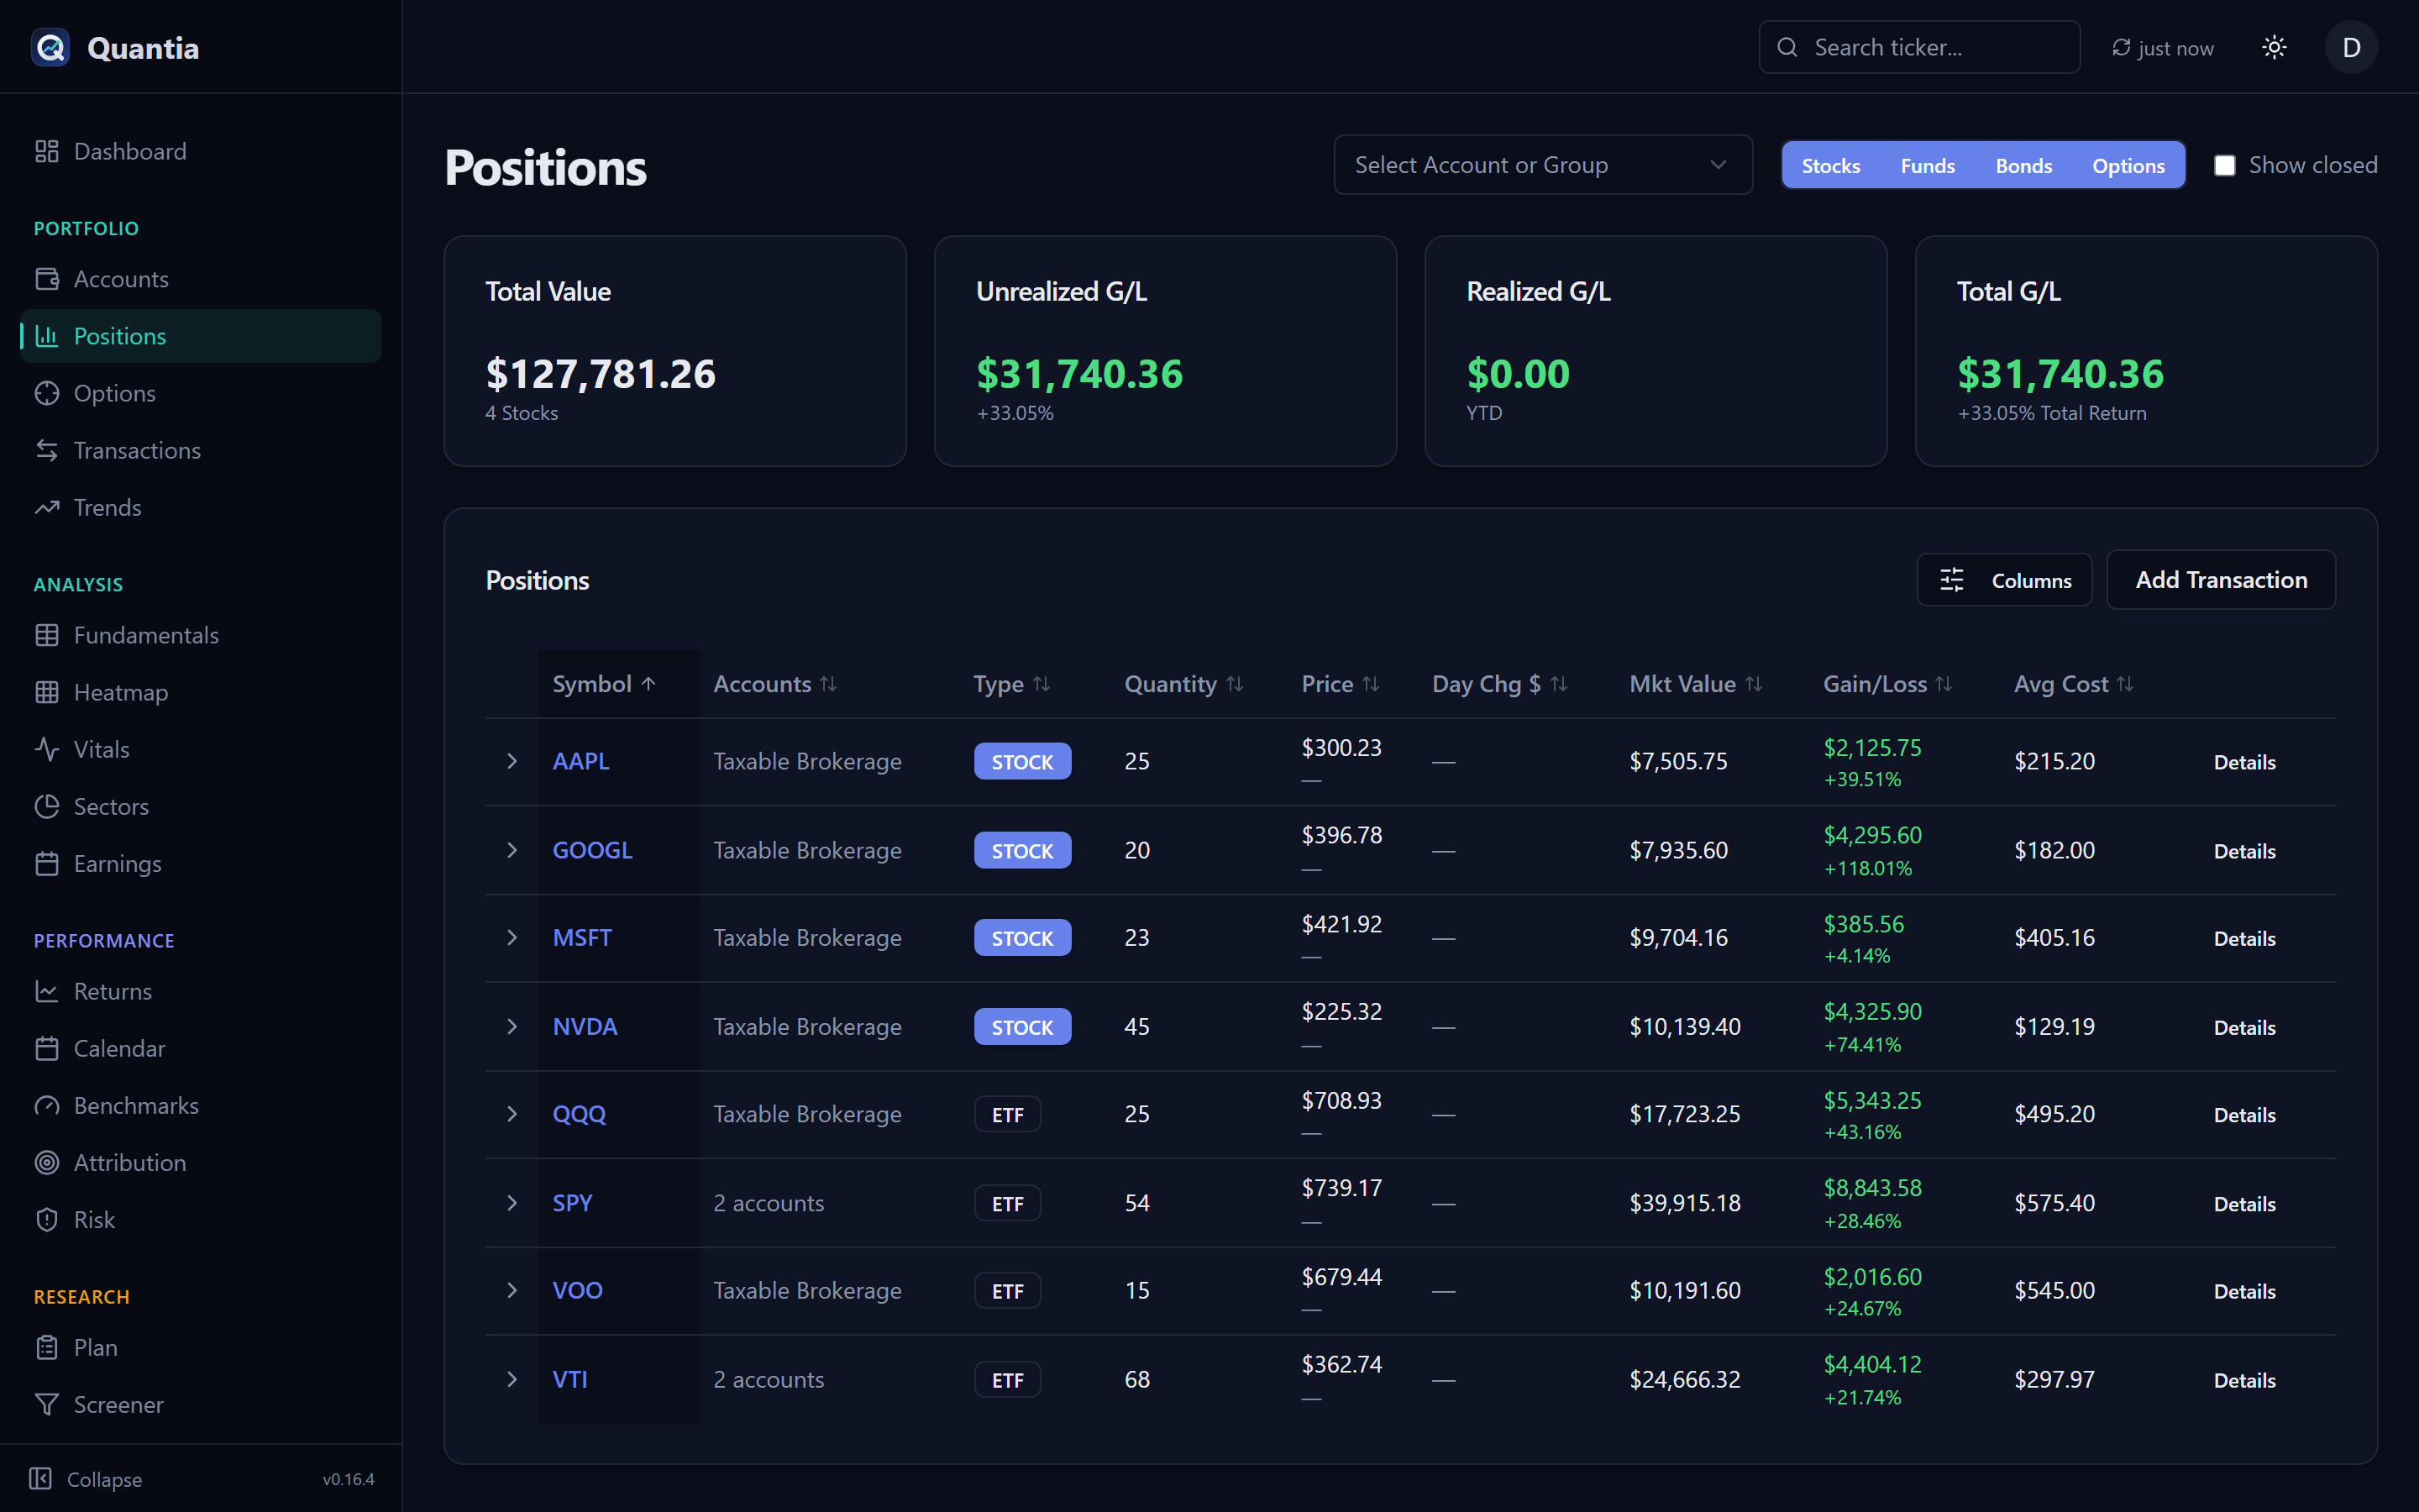Sort by Day Chg $ column

pyautogui.click(x=1499, y=684)
